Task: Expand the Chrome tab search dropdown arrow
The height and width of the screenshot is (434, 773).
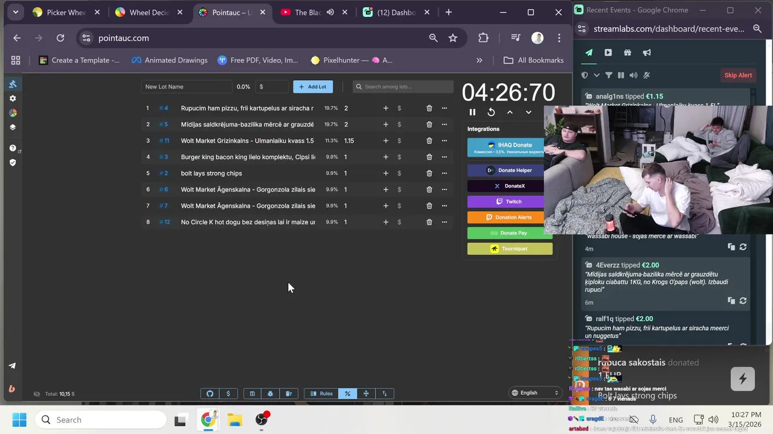Action: pos(16,12)
